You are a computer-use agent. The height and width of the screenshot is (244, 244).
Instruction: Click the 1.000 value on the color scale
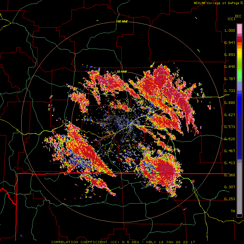tap(230, 30)
